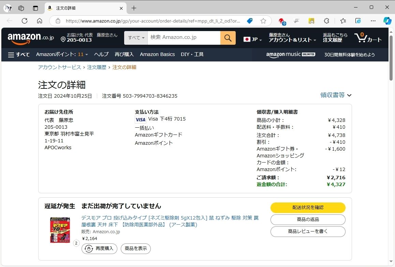Click the delivery location pin icon
395x267 pixels.
[63, 39]
